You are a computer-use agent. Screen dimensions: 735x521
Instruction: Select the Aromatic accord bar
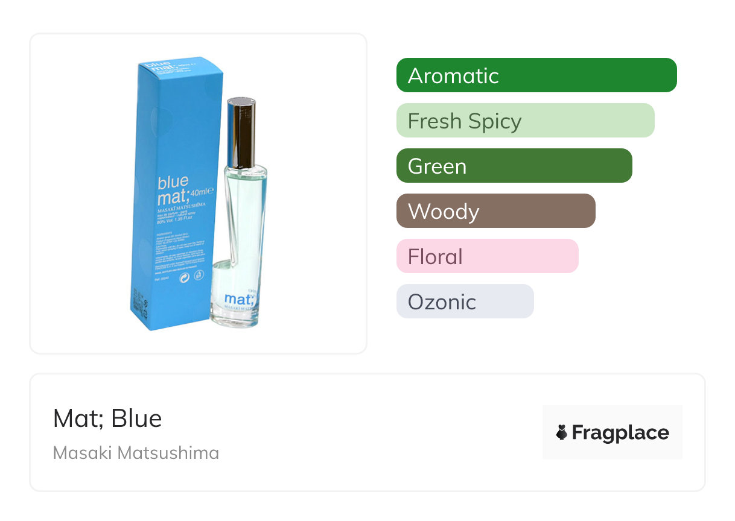pos(536,75)
